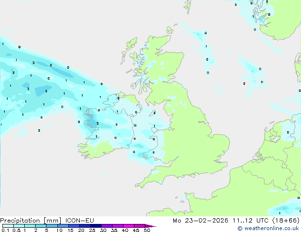
Task: Select the 2–5 mm legend swatch
Action: tap(41, 226)
